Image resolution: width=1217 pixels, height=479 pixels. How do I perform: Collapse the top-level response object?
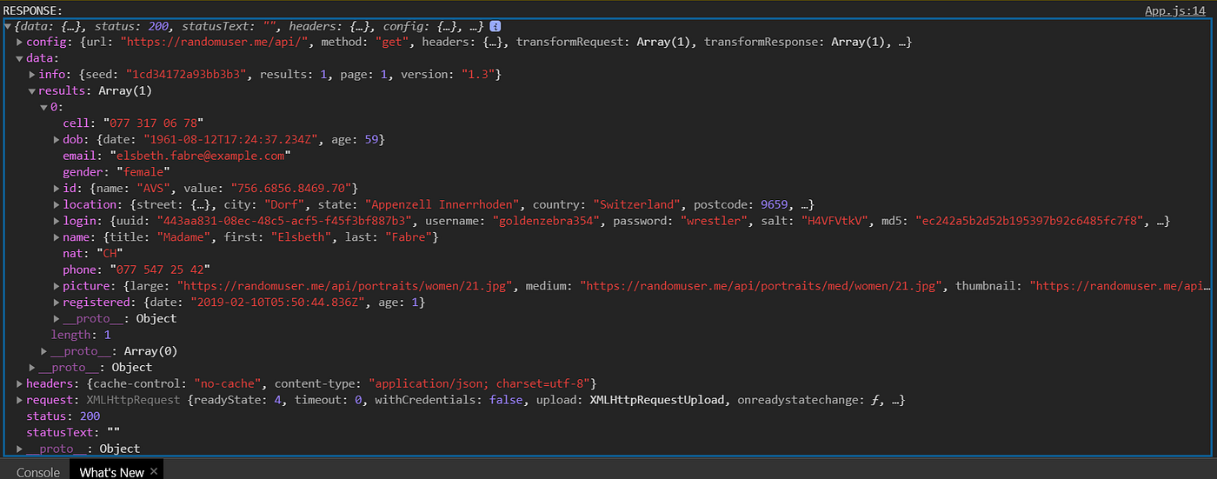click(x=9, y=27)
